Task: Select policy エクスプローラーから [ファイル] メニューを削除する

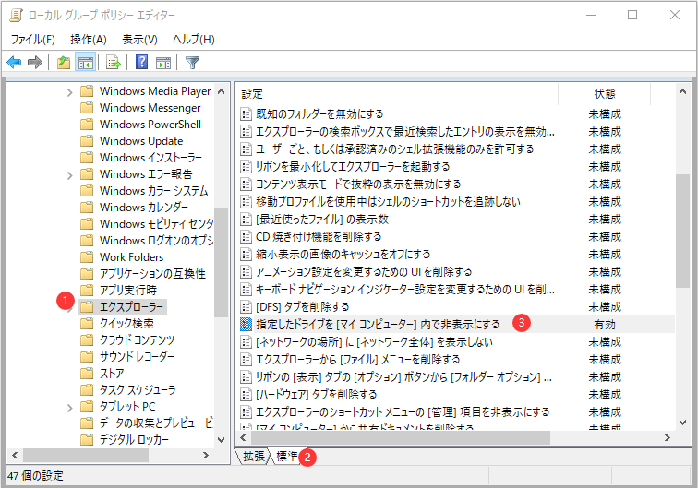Action: click(x=358, y=360)
